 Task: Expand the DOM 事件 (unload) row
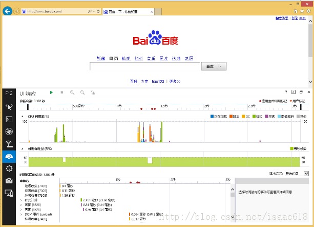(21, 214)
